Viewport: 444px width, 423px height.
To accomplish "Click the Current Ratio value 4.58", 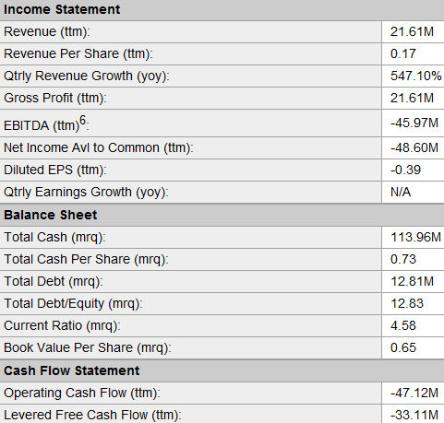I will point(403,325).
